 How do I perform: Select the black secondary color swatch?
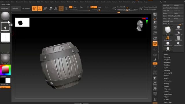(3, 81)
